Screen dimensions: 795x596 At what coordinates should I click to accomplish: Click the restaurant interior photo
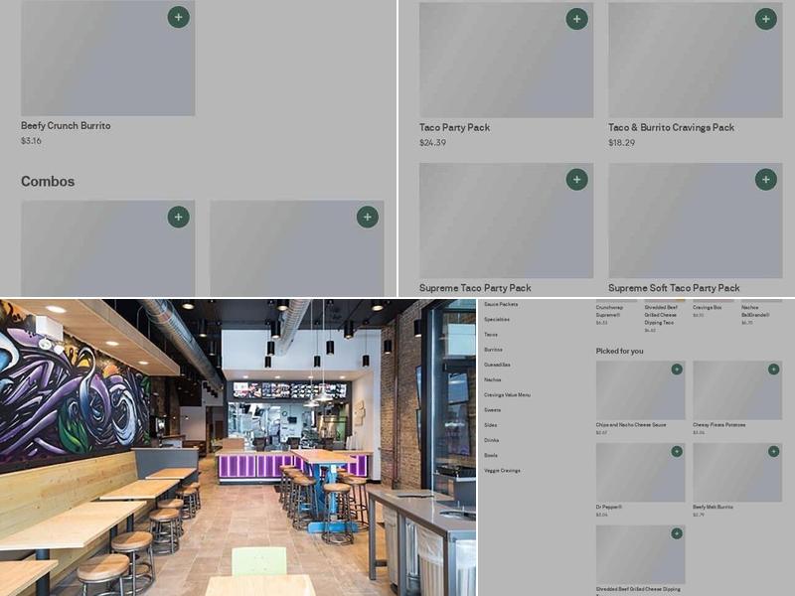click(x=238, y=447)
